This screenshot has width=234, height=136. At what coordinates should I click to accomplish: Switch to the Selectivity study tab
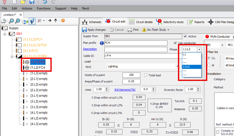coord(171,22)
